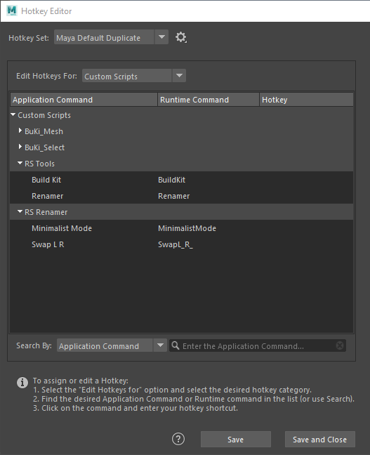
Task: Expand the BuKi_Mesh group
Action: pyautogui.click(x=20, y=131)
